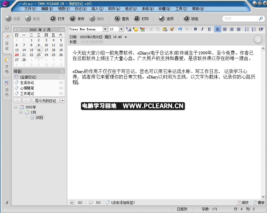Click the 删除 delete icon
Screen dimensions: 267x213
tap(92, 18)
